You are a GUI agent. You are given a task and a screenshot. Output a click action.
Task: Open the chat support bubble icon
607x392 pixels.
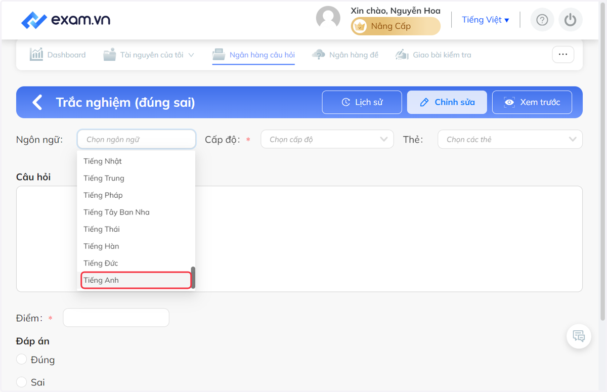(x=579, y=336)
